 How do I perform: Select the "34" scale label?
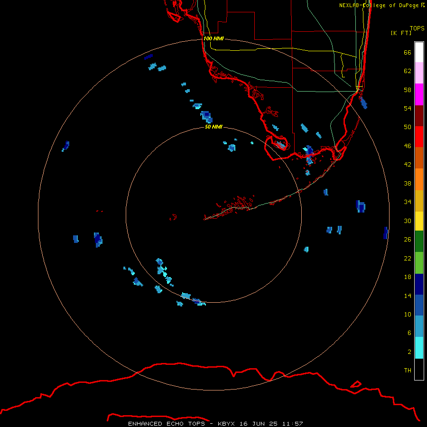point(408,202)
